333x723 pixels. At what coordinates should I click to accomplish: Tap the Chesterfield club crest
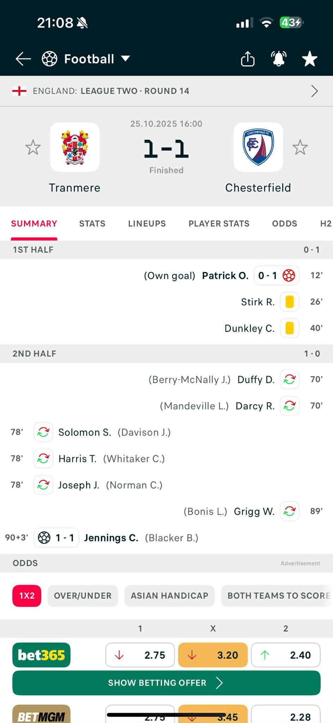(x=258, y=147)
